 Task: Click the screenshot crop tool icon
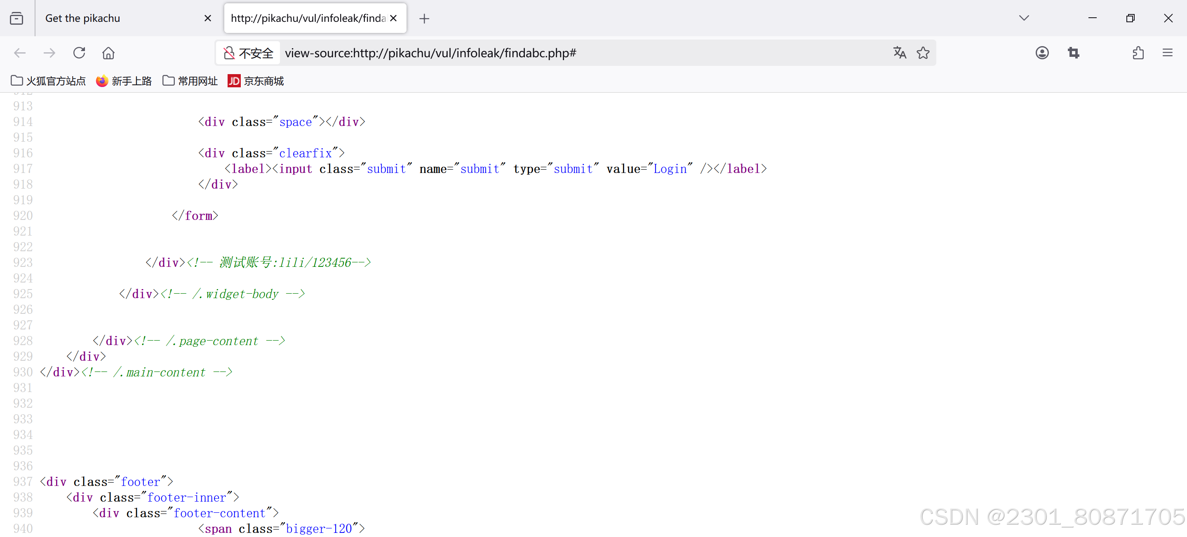[1073, 53]
